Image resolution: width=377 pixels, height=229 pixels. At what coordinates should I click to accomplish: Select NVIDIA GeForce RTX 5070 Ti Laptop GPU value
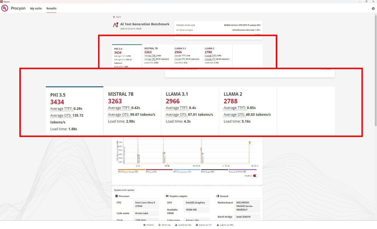point(242,25)
